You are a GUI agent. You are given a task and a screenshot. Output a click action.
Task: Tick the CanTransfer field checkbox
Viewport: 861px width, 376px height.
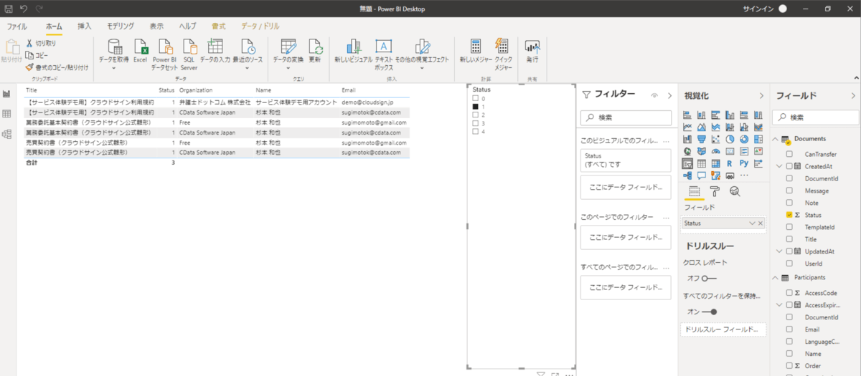point(790,154)
